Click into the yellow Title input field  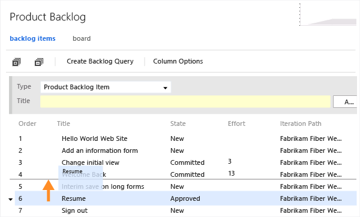(x=185, y=102)
